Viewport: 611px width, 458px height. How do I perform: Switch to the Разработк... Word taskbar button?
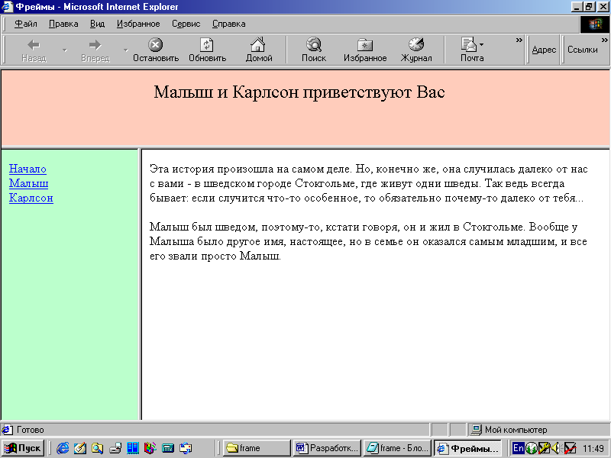click(x=328, y=448)
